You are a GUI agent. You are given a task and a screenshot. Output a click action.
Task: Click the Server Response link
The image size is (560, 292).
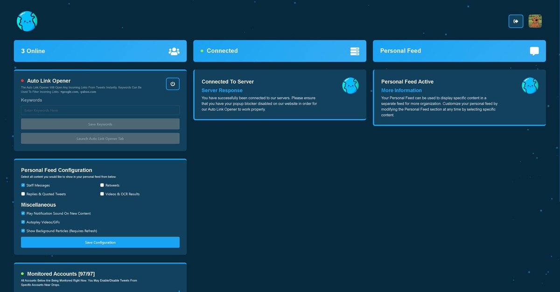pyautogui.click(x=222, y=90)
